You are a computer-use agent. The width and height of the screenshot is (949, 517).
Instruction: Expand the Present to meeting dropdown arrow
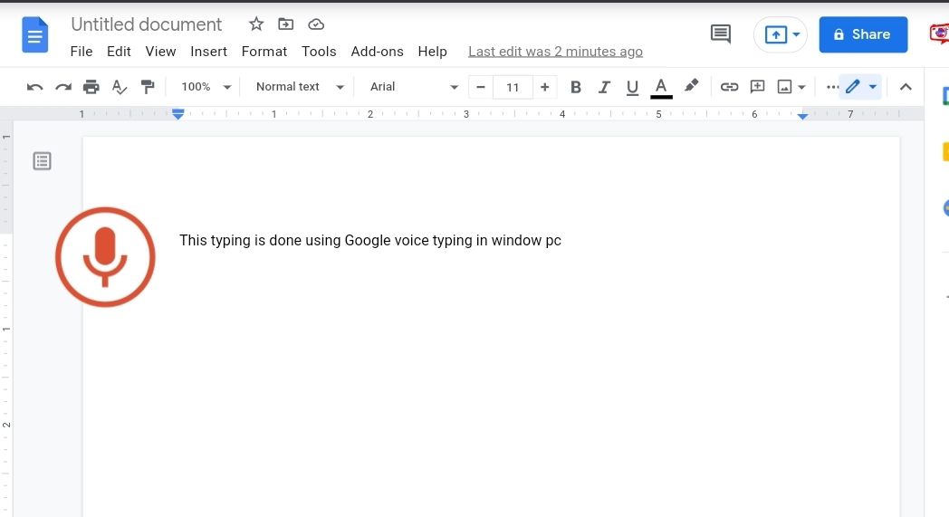(796, 34)
